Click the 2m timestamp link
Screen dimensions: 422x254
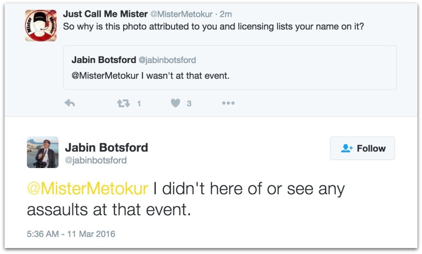point(226,14)
